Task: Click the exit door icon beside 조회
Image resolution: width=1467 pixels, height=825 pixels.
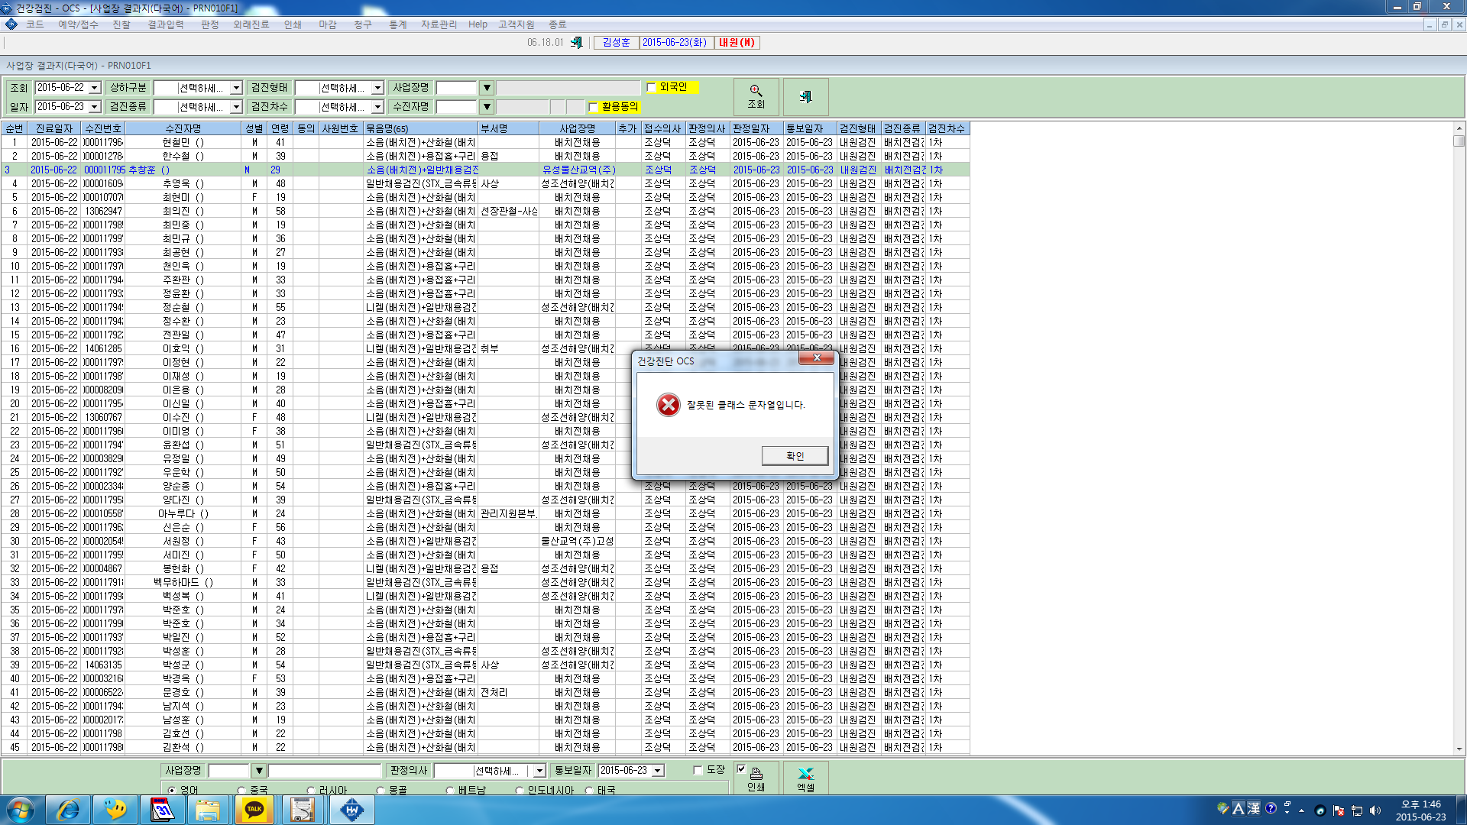Action: (x=805, y=96)
